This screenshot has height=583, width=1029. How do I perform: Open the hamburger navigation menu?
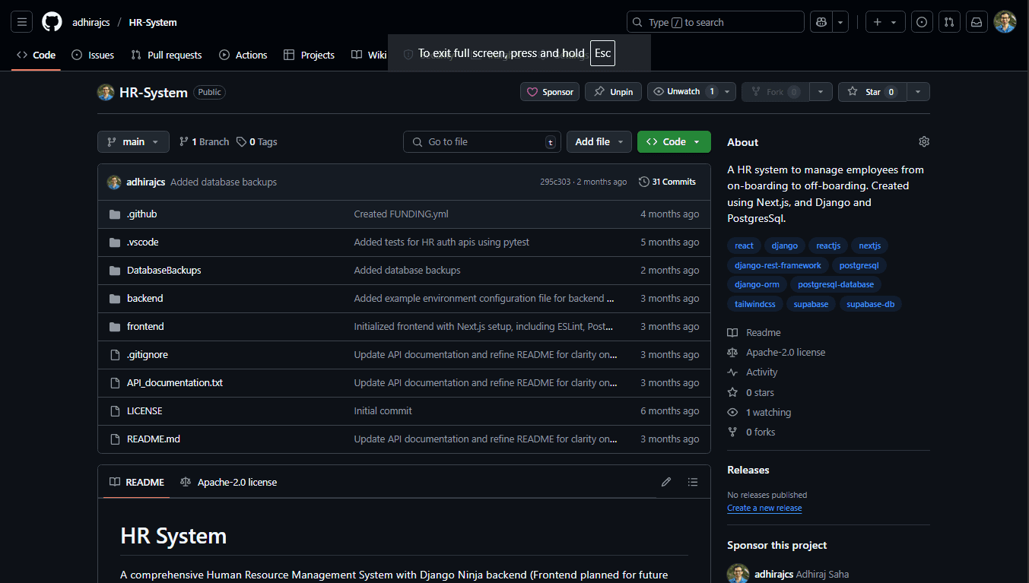pos(22,22)
